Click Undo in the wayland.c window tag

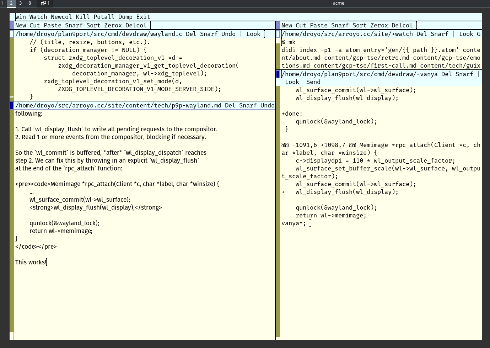click(228, 34)
